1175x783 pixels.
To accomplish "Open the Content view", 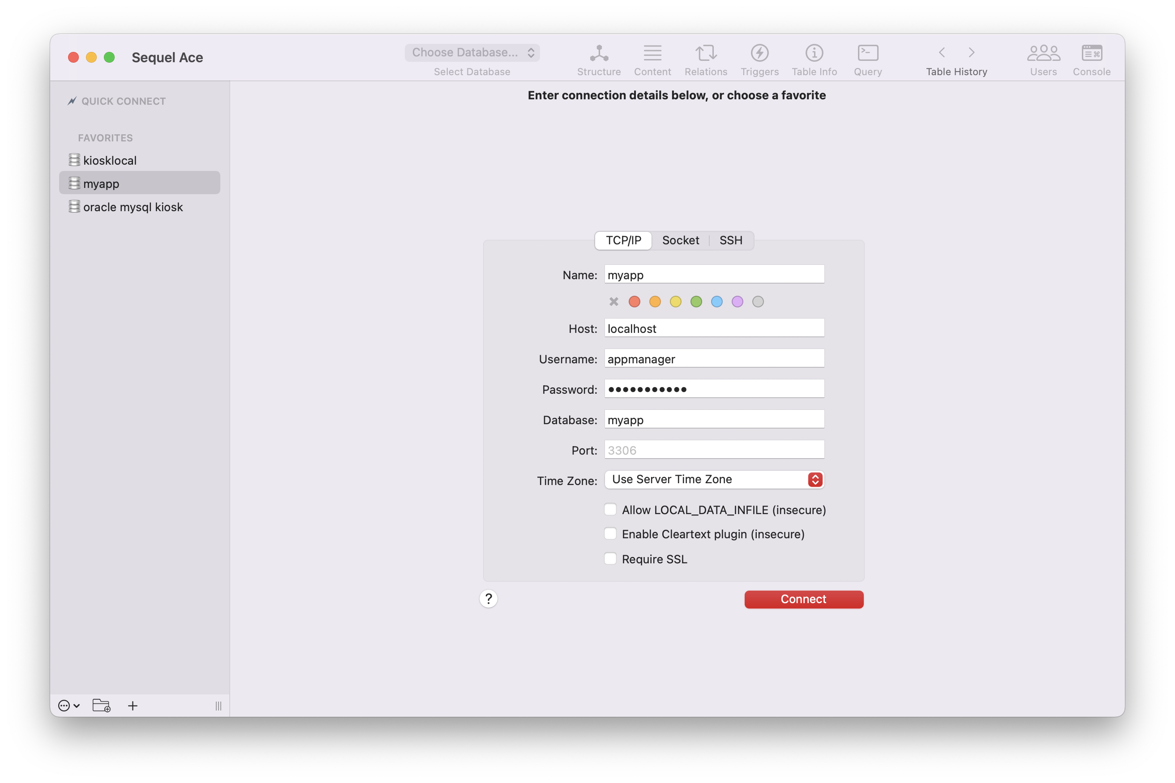I will 652,60.
